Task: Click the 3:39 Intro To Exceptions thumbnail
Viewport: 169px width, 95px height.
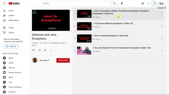Action: click(x=84, y=14)
